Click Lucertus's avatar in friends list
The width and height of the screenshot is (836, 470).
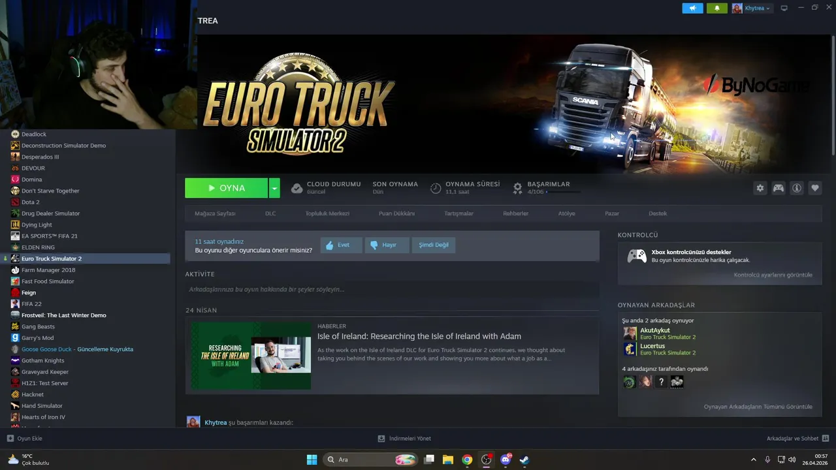pos(630,349)
